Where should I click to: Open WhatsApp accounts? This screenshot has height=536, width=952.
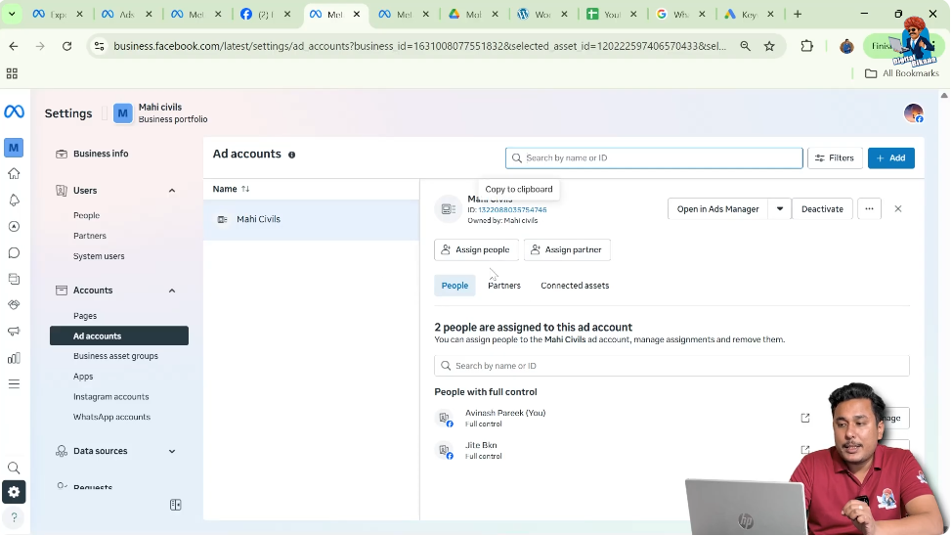tap(111, 417)
